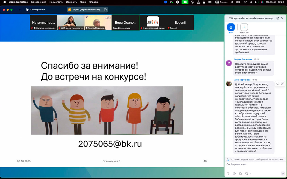The height and width of the screenshot is (179, 287).
Task: Click the screenshot capture icon in chat
Action: click(246, 174)
